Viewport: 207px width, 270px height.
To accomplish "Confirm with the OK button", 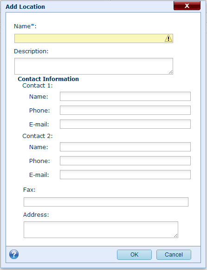I will 135,255.
